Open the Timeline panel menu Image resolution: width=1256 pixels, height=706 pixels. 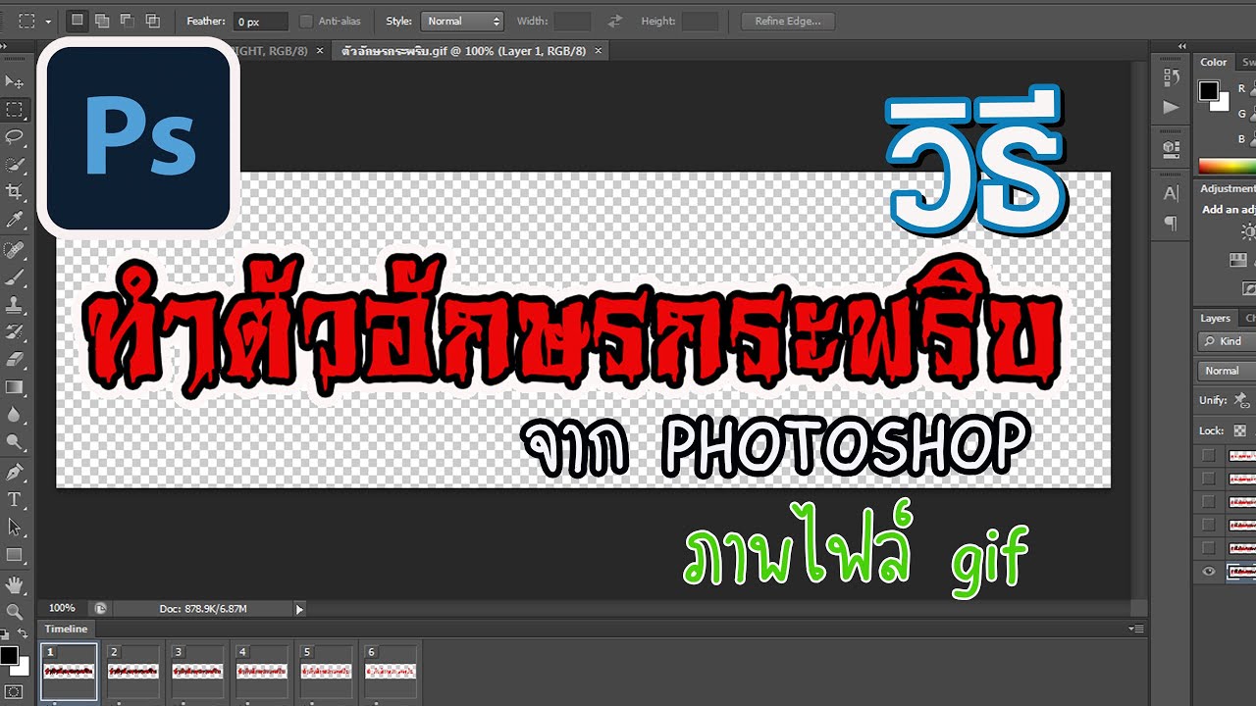point(1136,629)
